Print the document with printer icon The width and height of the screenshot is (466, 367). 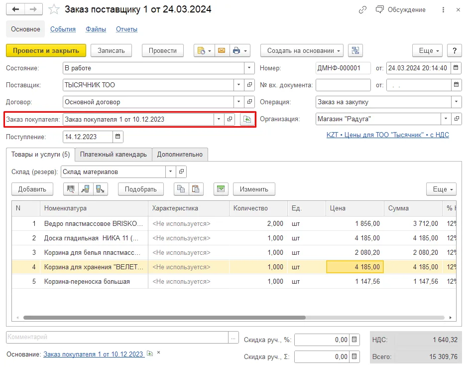(x=239, y=50)
